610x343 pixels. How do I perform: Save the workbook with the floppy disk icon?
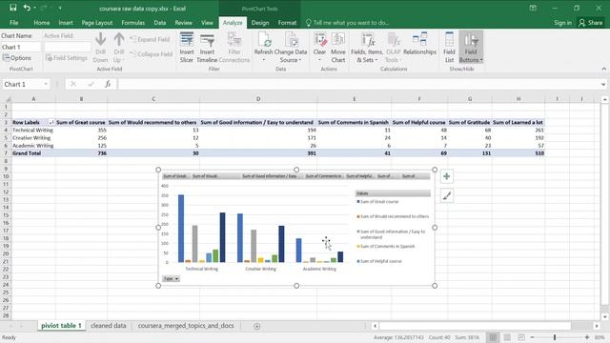12,8
